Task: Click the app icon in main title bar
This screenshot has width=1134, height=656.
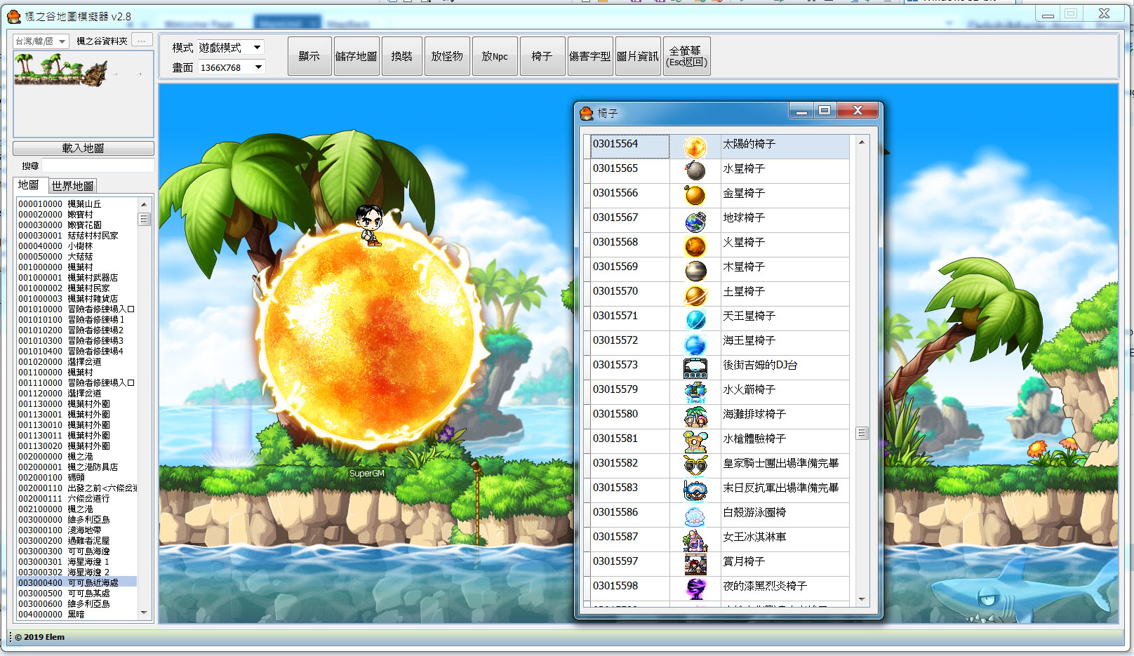Action: click(13, 16)
